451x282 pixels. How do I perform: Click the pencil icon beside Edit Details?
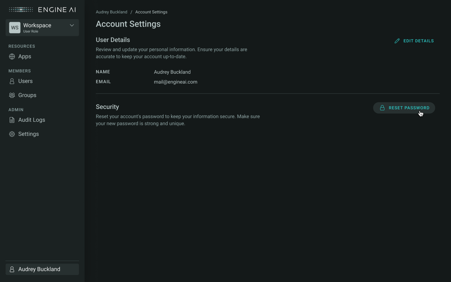coord(397,41)
